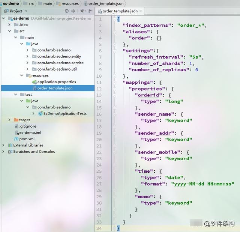Screen dimensions: 240x232
Task: Select the green test java folder icon
Action: pos(28,101)
